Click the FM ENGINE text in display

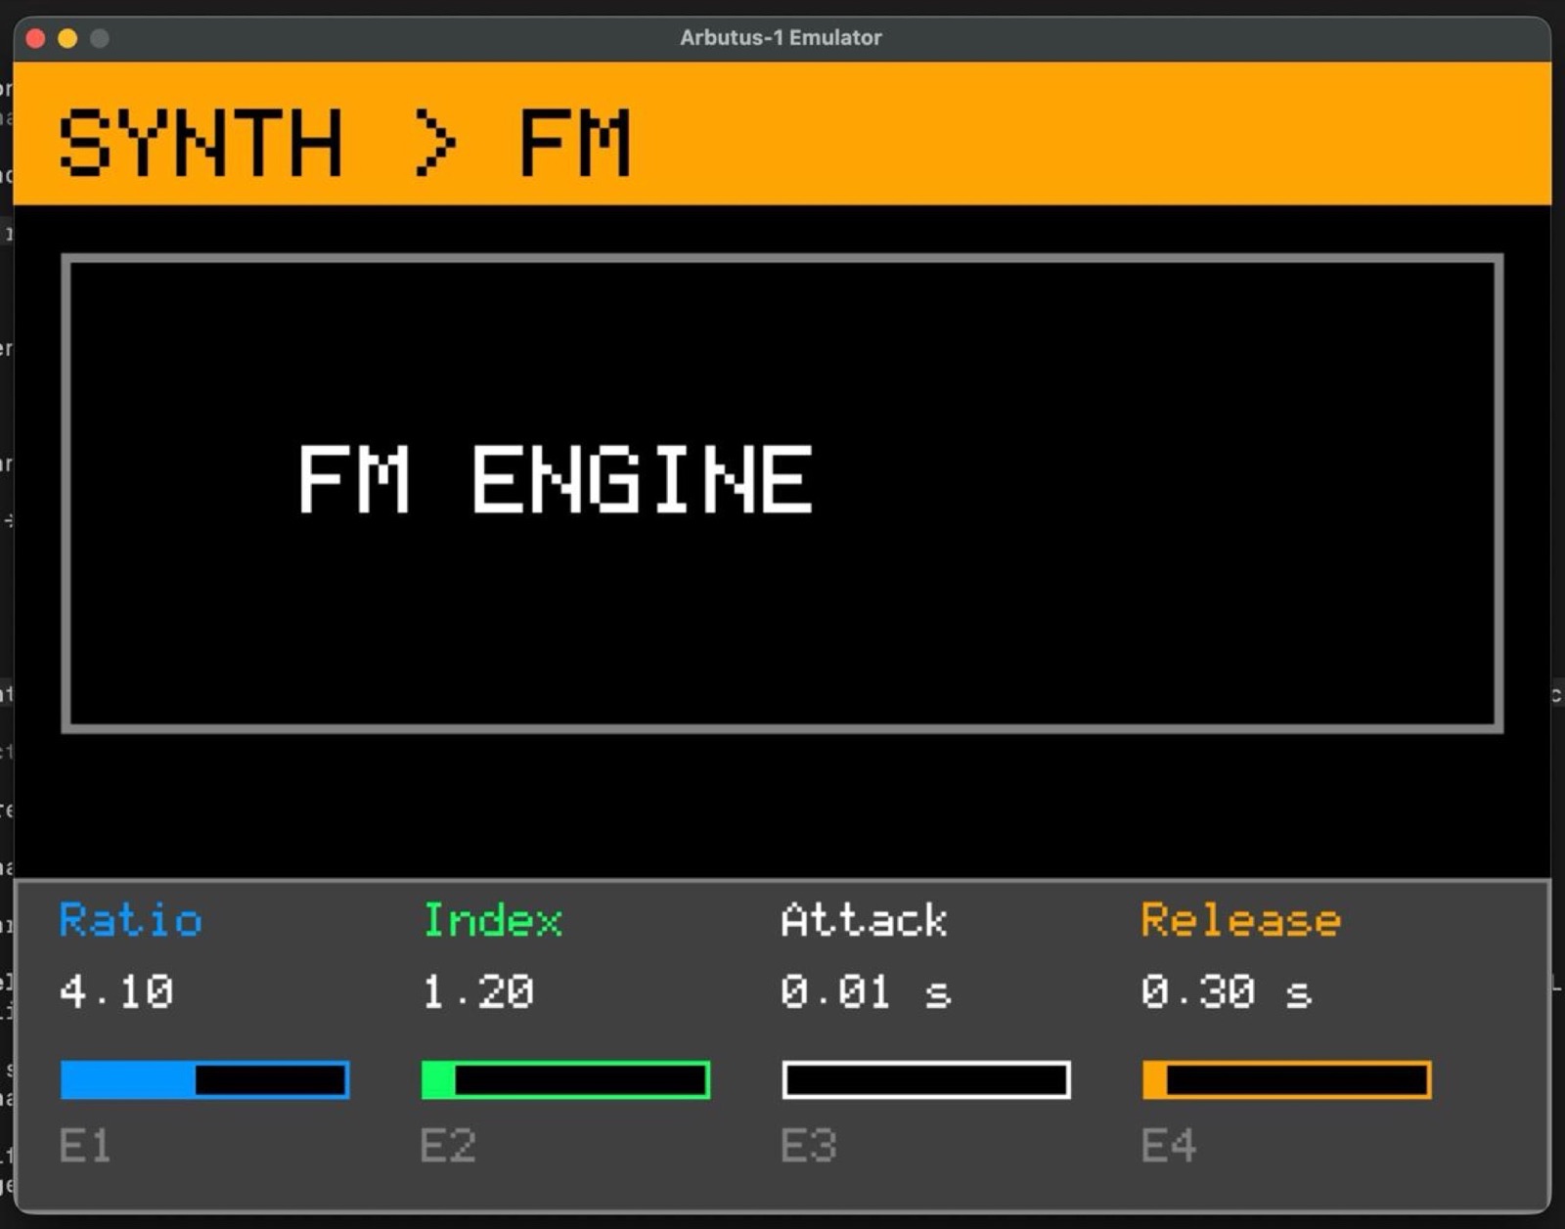click(555, 479)
